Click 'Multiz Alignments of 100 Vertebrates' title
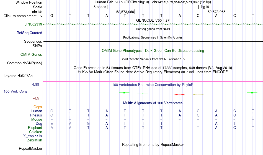 point(153,103)
